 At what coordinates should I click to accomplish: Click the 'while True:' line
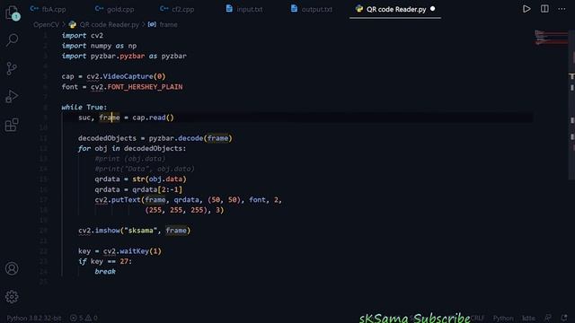click(x=84, y=108)
